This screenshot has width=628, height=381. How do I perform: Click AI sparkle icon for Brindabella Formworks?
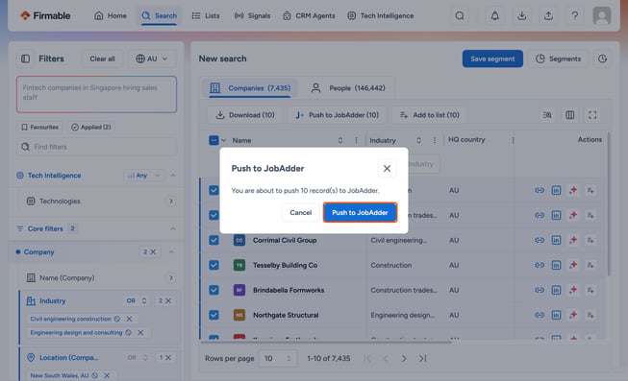tap(573, 290)
